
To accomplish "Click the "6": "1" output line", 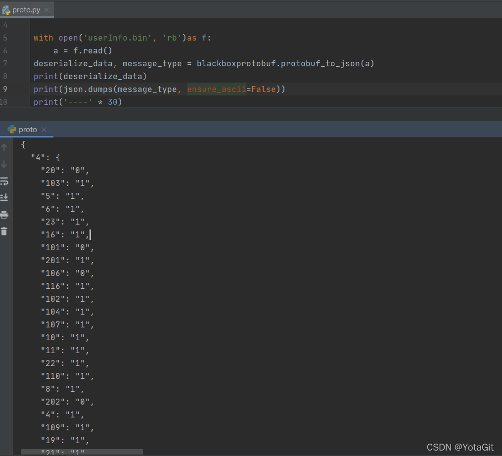I will pos(62,209).
